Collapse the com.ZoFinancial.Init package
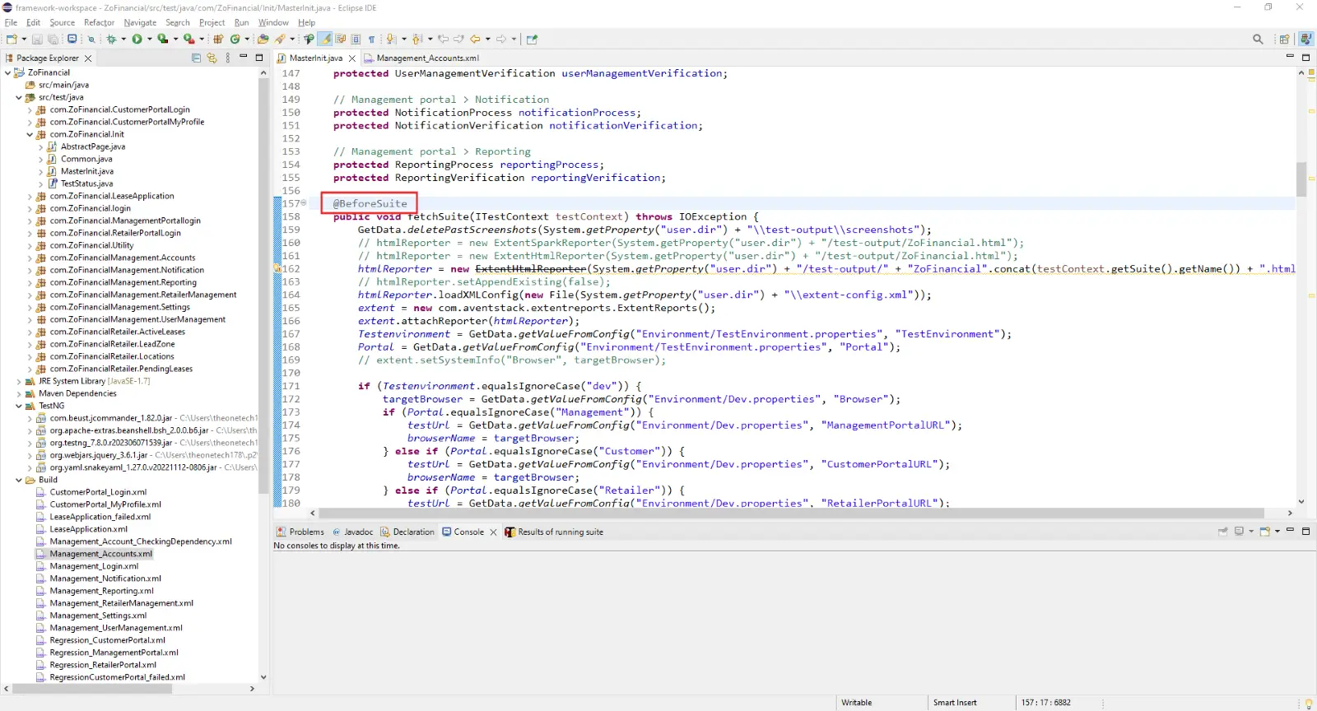Viewport: 1317px width, 711px height. pos(30,134)
